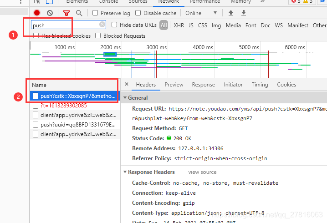This screenshot has width=327, height=223.
Task: Click the Request Method GET value
Action: (x=183, y=128)
